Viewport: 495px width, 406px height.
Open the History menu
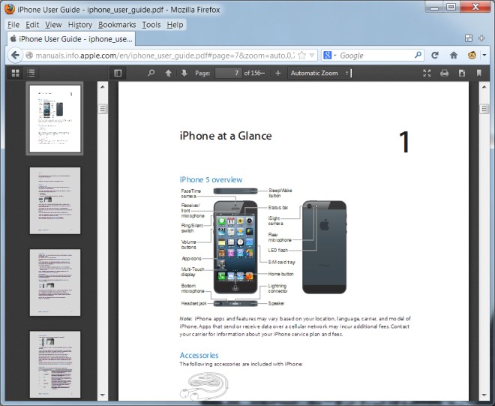point(79,25)
